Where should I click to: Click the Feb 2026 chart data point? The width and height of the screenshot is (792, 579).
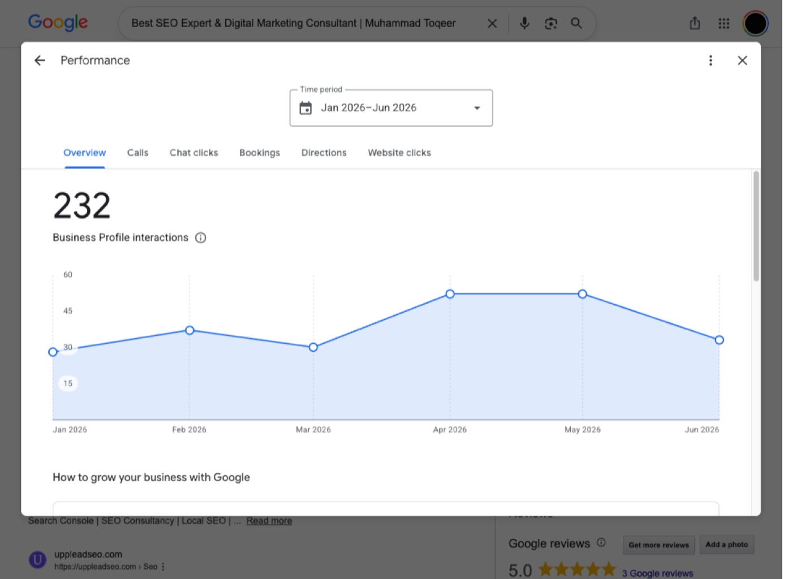point(190,330)
